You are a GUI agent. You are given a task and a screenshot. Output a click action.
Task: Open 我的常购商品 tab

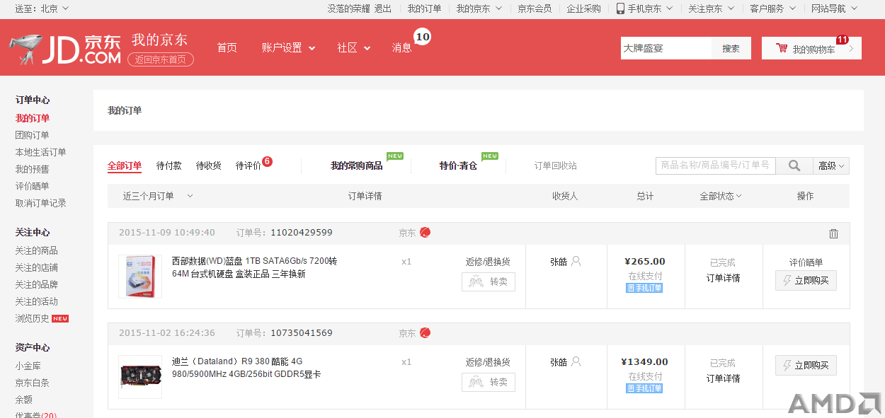coord(356,166)
